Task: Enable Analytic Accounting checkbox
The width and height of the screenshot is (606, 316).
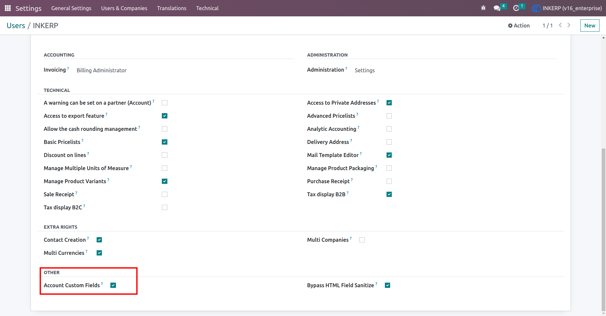Action: (x=389, y=129)
